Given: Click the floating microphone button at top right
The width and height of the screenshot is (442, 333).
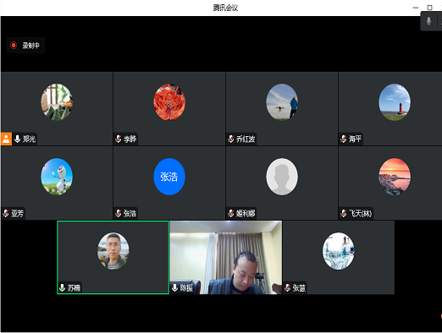Looking at the screenshot, I should click(x=428, y=21).
